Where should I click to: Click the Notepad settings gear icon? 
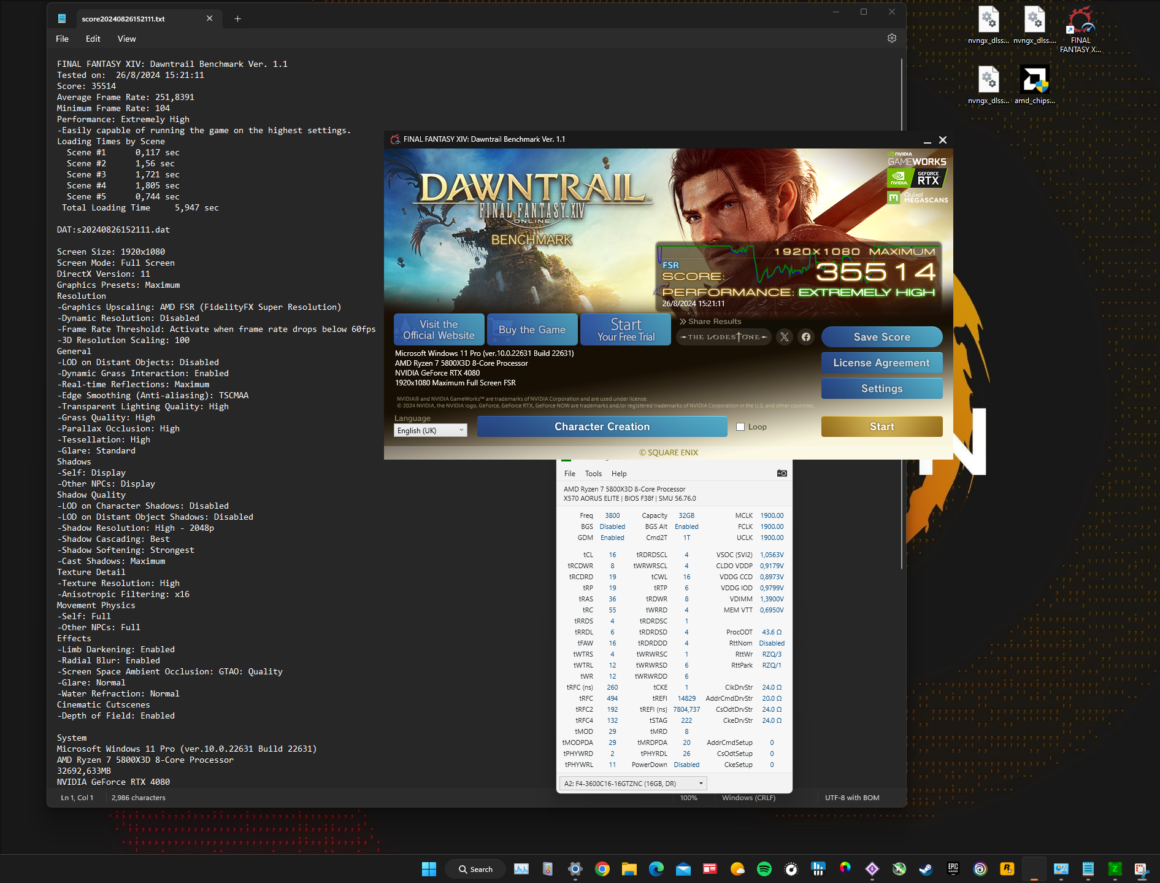pos(892,38)
